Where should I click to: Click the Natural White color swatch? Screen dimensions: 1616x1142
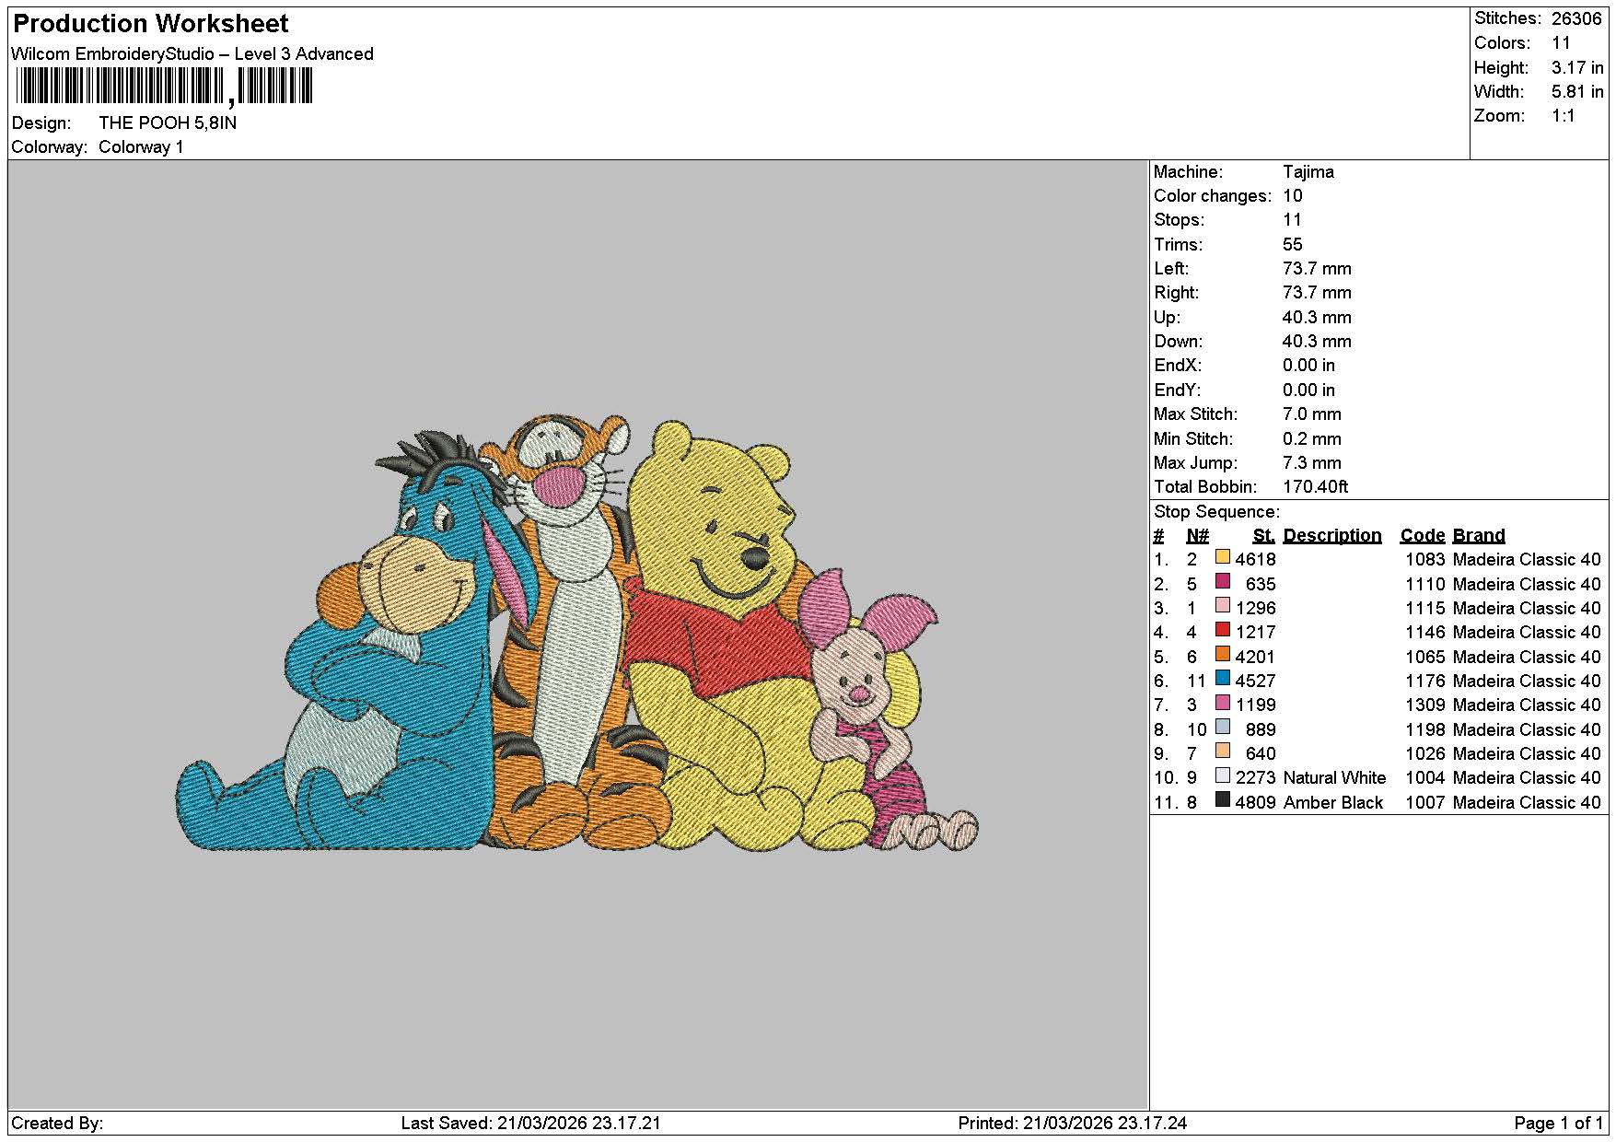tap(1223, 775)
